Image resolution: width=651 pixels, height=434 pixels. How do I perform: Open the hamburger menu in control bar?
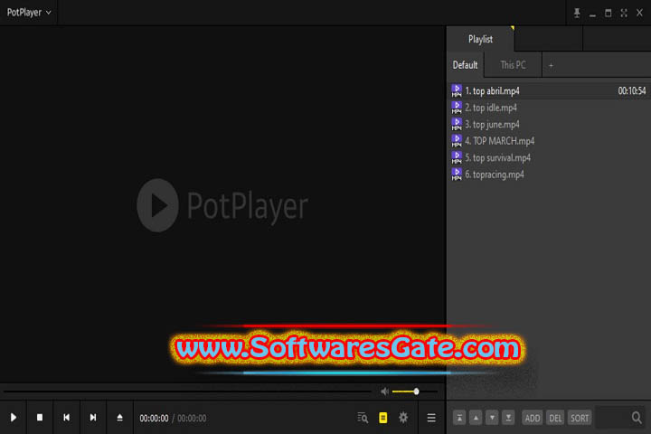431,418
